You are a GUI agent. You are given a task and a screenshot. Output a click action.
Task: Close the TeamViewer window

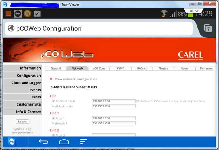(209, 4)
